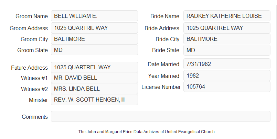Select the Future Address field
Viewport: 277px width, 139px height.
click(94, 67)
